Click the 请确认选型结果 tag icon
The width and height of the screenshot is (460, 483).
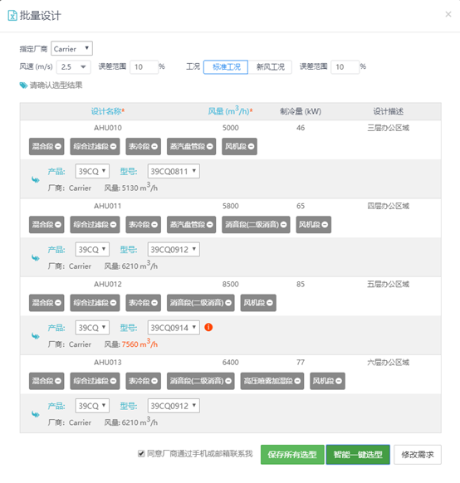tap(23, 85)
